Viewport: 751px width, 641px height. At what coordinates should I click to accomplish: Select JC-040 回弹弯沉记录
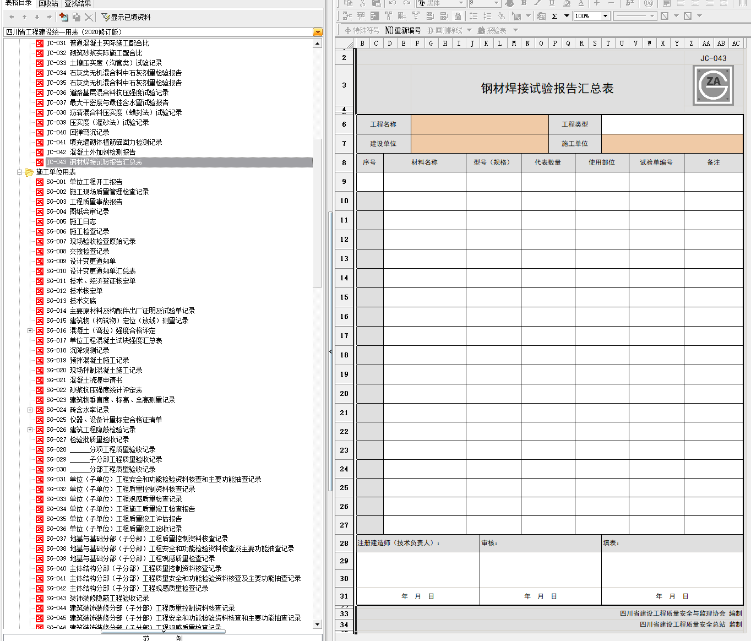pos(78,132)
